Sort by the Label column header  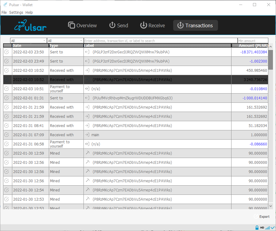pos(157,46)
